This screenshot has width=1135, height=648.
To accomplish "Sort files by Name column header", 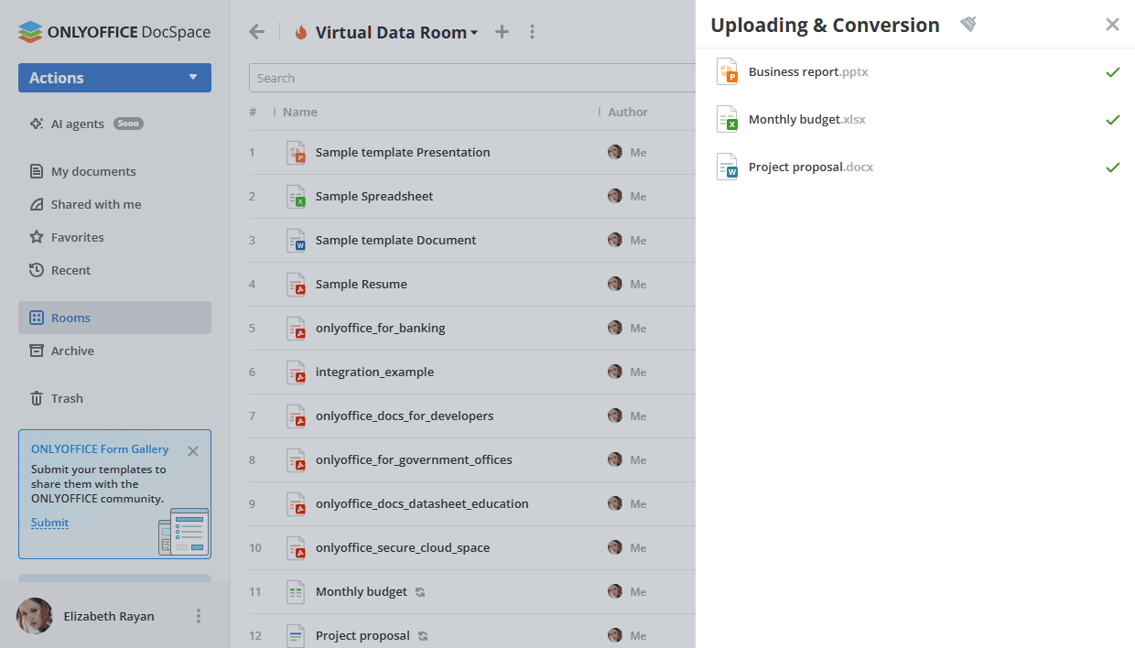I will [300, 112].
